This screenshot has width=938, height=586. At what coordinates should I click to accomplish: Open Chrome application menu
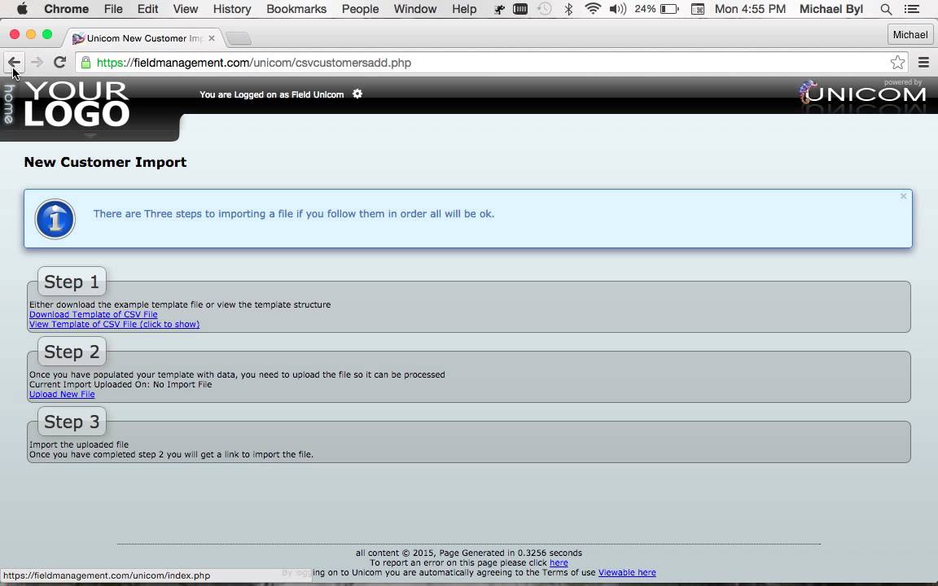[x=67, y=9]
